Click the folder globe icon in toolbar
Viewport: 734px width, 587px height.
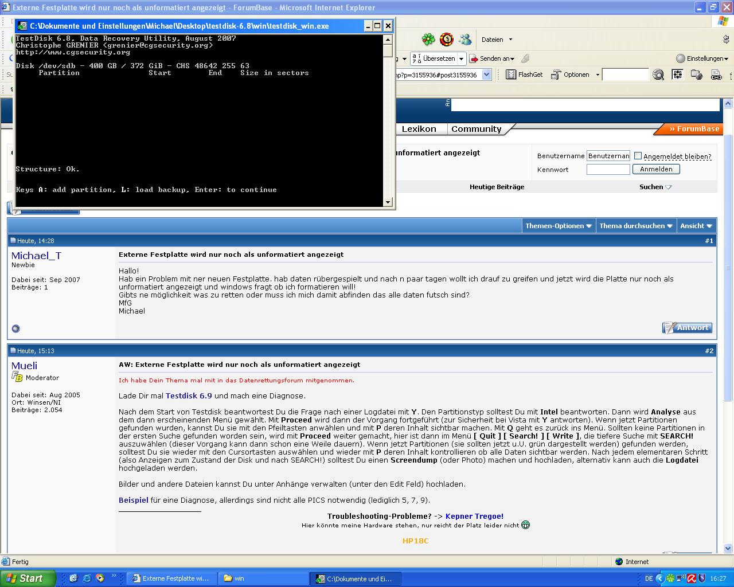coord(697,75)
